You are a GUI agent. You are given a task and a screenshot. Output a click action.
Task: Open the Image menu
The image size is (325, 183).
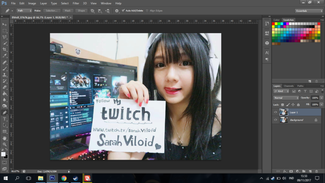pos(32,3)
